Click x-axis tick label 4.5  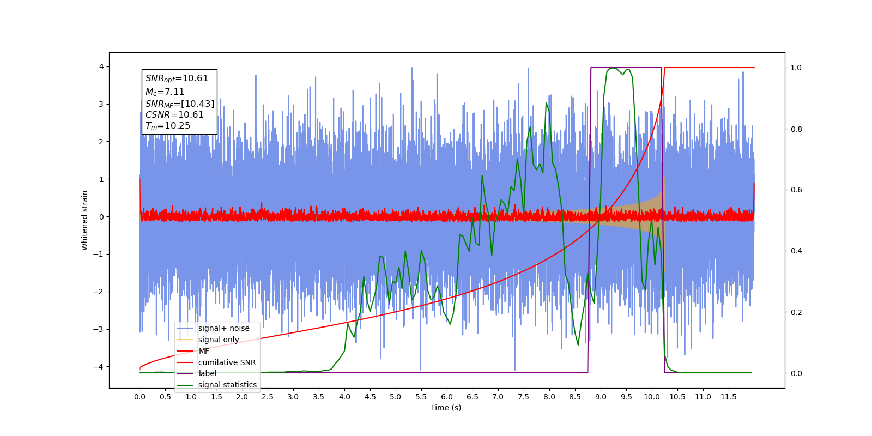[370, 397]
